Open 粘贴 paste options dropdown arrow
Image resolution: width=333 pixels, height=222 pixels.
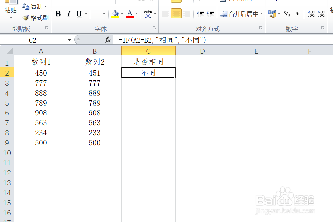pos(11,18)
